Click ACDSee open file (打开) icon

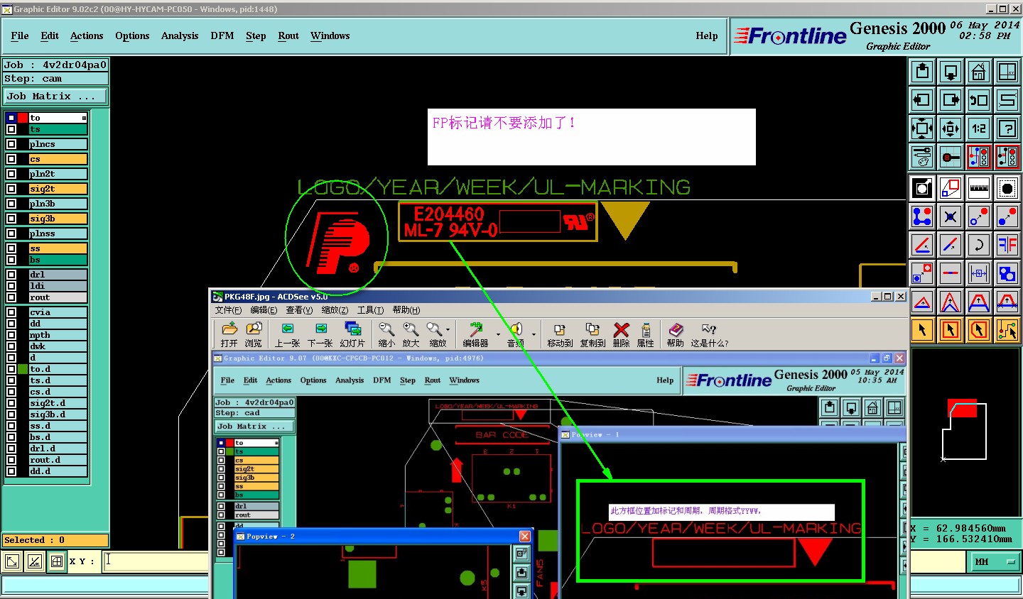point(229,334)
